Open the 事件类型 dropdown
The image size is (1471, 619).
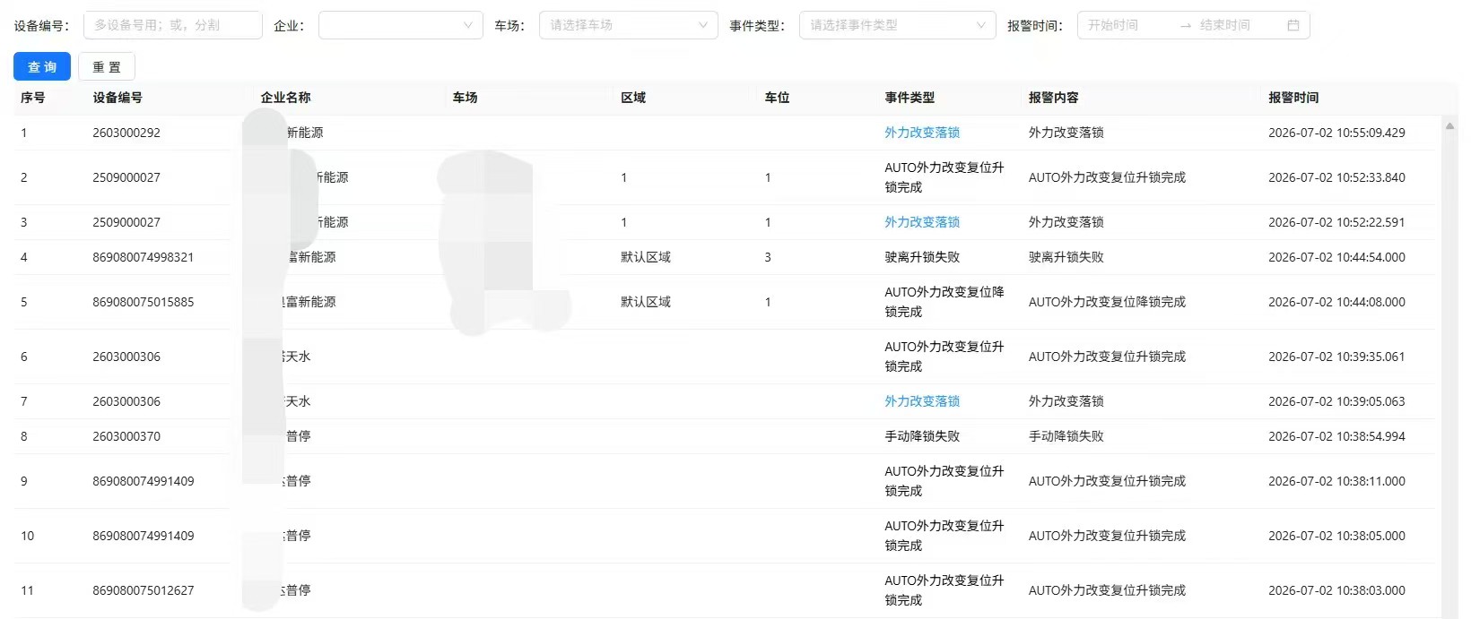[897, 25]
